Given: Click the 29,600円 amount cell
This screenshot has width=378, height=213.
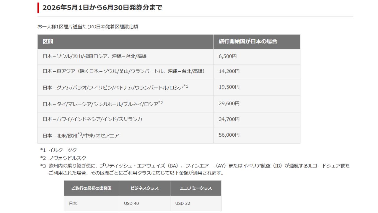Looking at the screenshot, I should [257, 104].
